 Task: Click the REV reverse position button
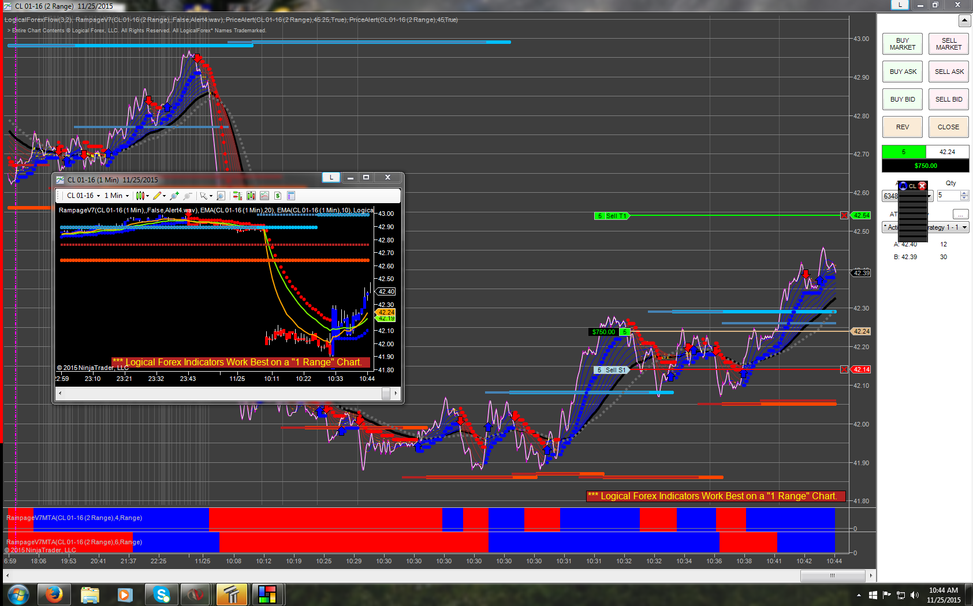tap(902, 127)
